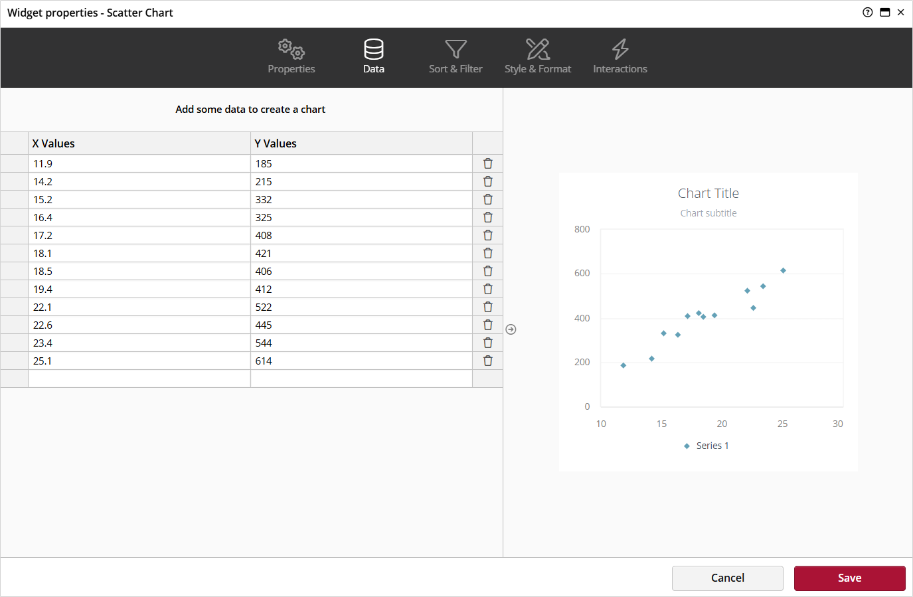The height and width of the screenshot is (597, 913).
Task: Cancel the widget properties changes
Action: pos(728,578)
